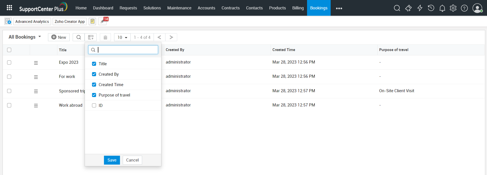Open the admin settings gear icon
The height and width of the screenshot is (175, 487).
pyautogui.click(x=453, y=8)
